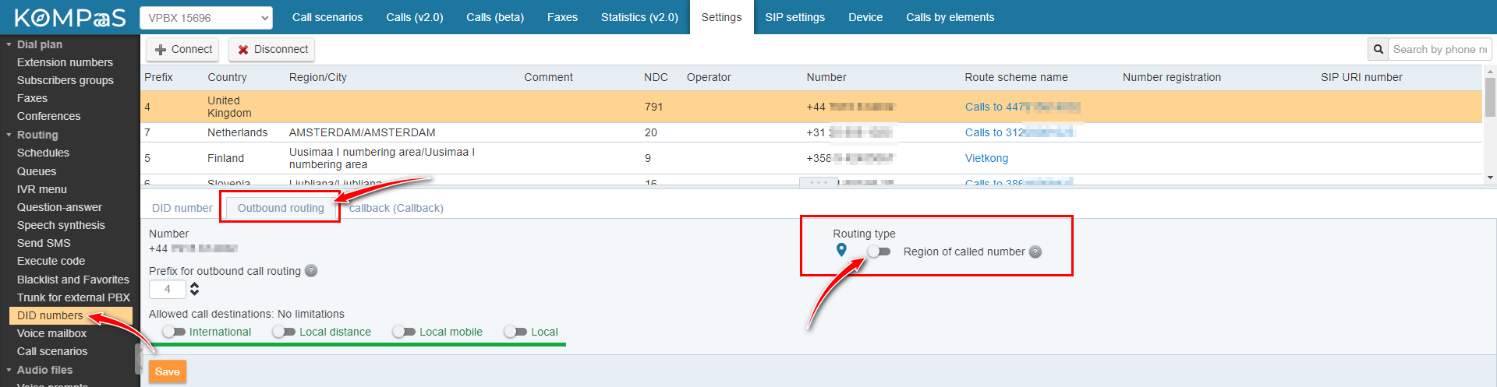Image resolution: width=1497 pixels, height=387 pixels.
Task: Open the Calls to 312 route link
Action: click(x=1020, y=132)
